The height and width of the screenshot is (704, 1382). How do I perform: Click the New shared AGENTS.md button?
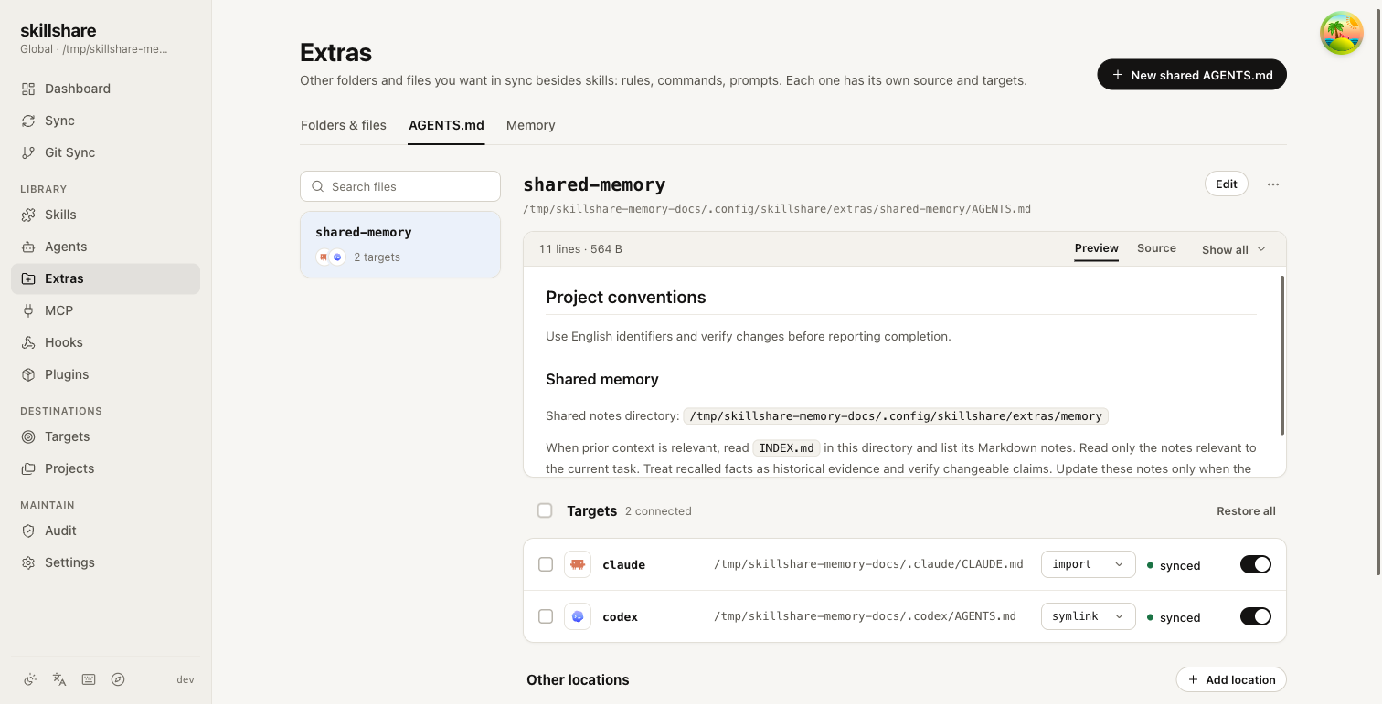[x=1192, y=75]
